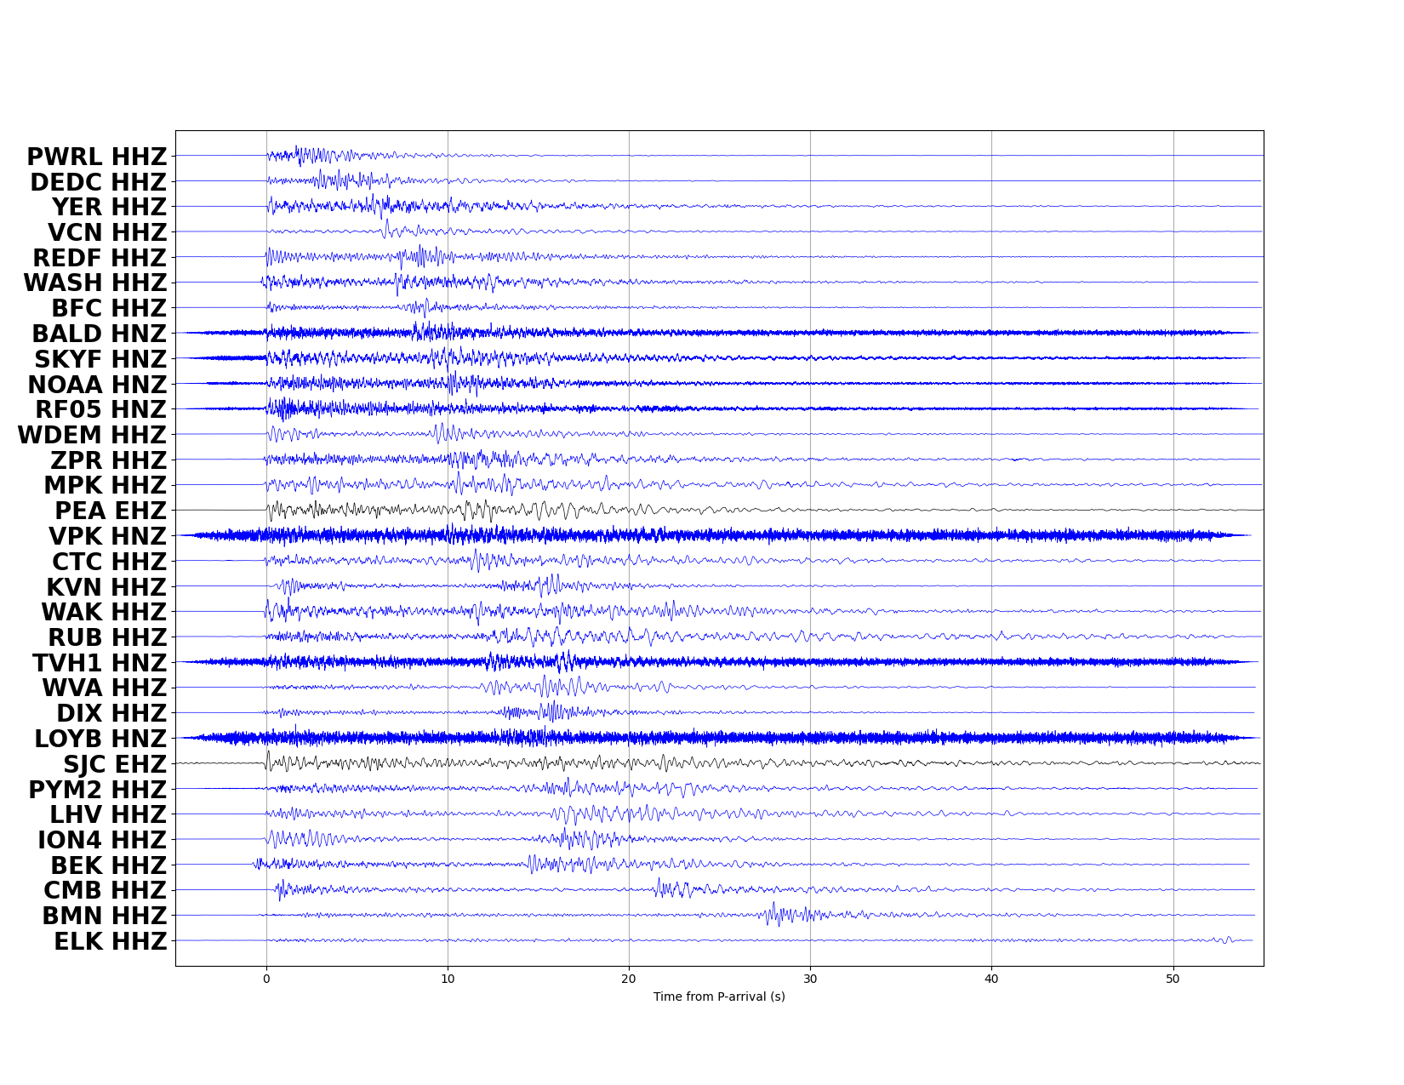Click the WDEM HHZ station label

point(92,436)
